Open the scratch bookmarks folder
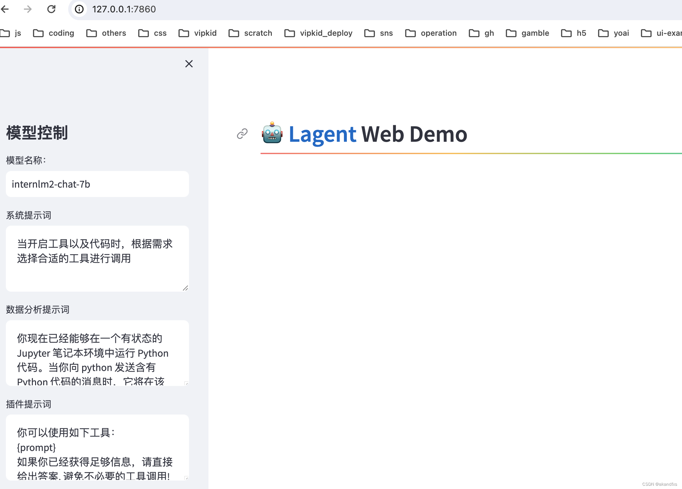 click(250, 33)
